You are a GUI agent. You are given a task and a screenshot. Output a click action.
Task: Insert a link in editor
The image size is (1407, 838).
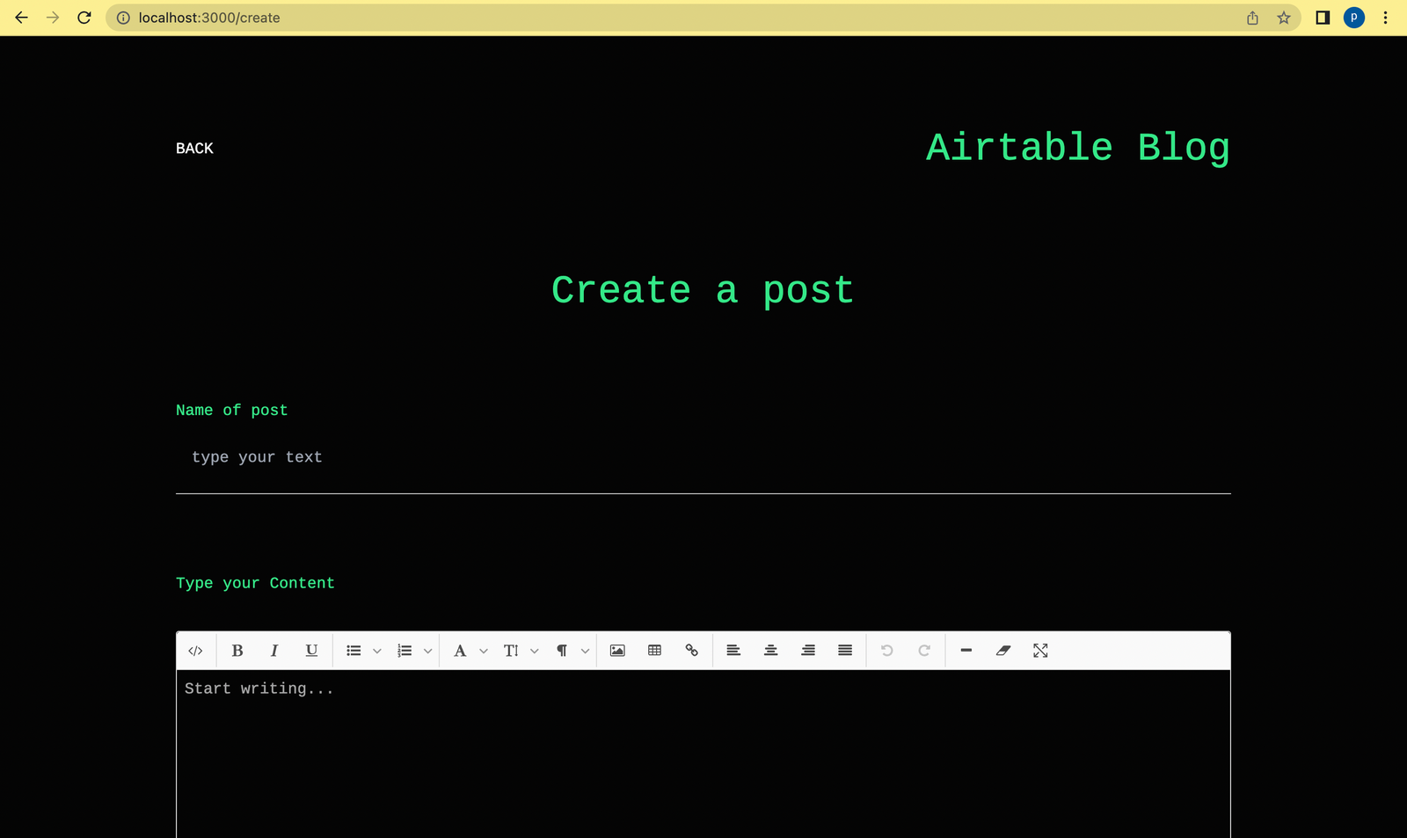(x=692, y=651)
